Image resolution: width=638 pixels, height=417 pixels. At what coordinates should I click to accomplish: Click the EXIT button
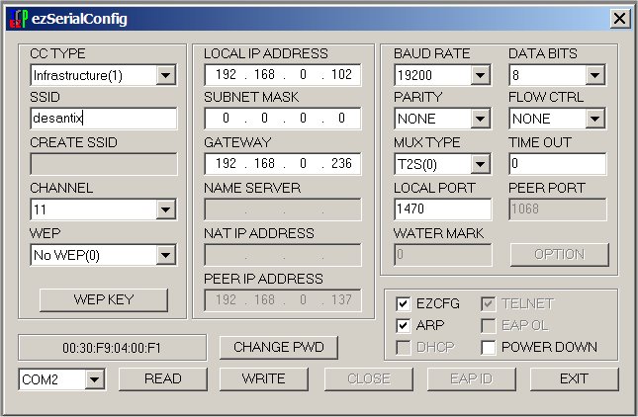(x=574, y=379)
